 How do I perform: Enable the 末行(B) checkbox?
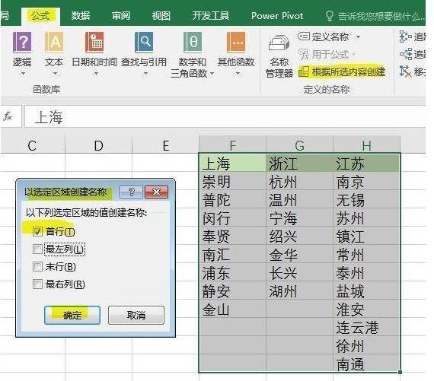(x=37, y=267)
